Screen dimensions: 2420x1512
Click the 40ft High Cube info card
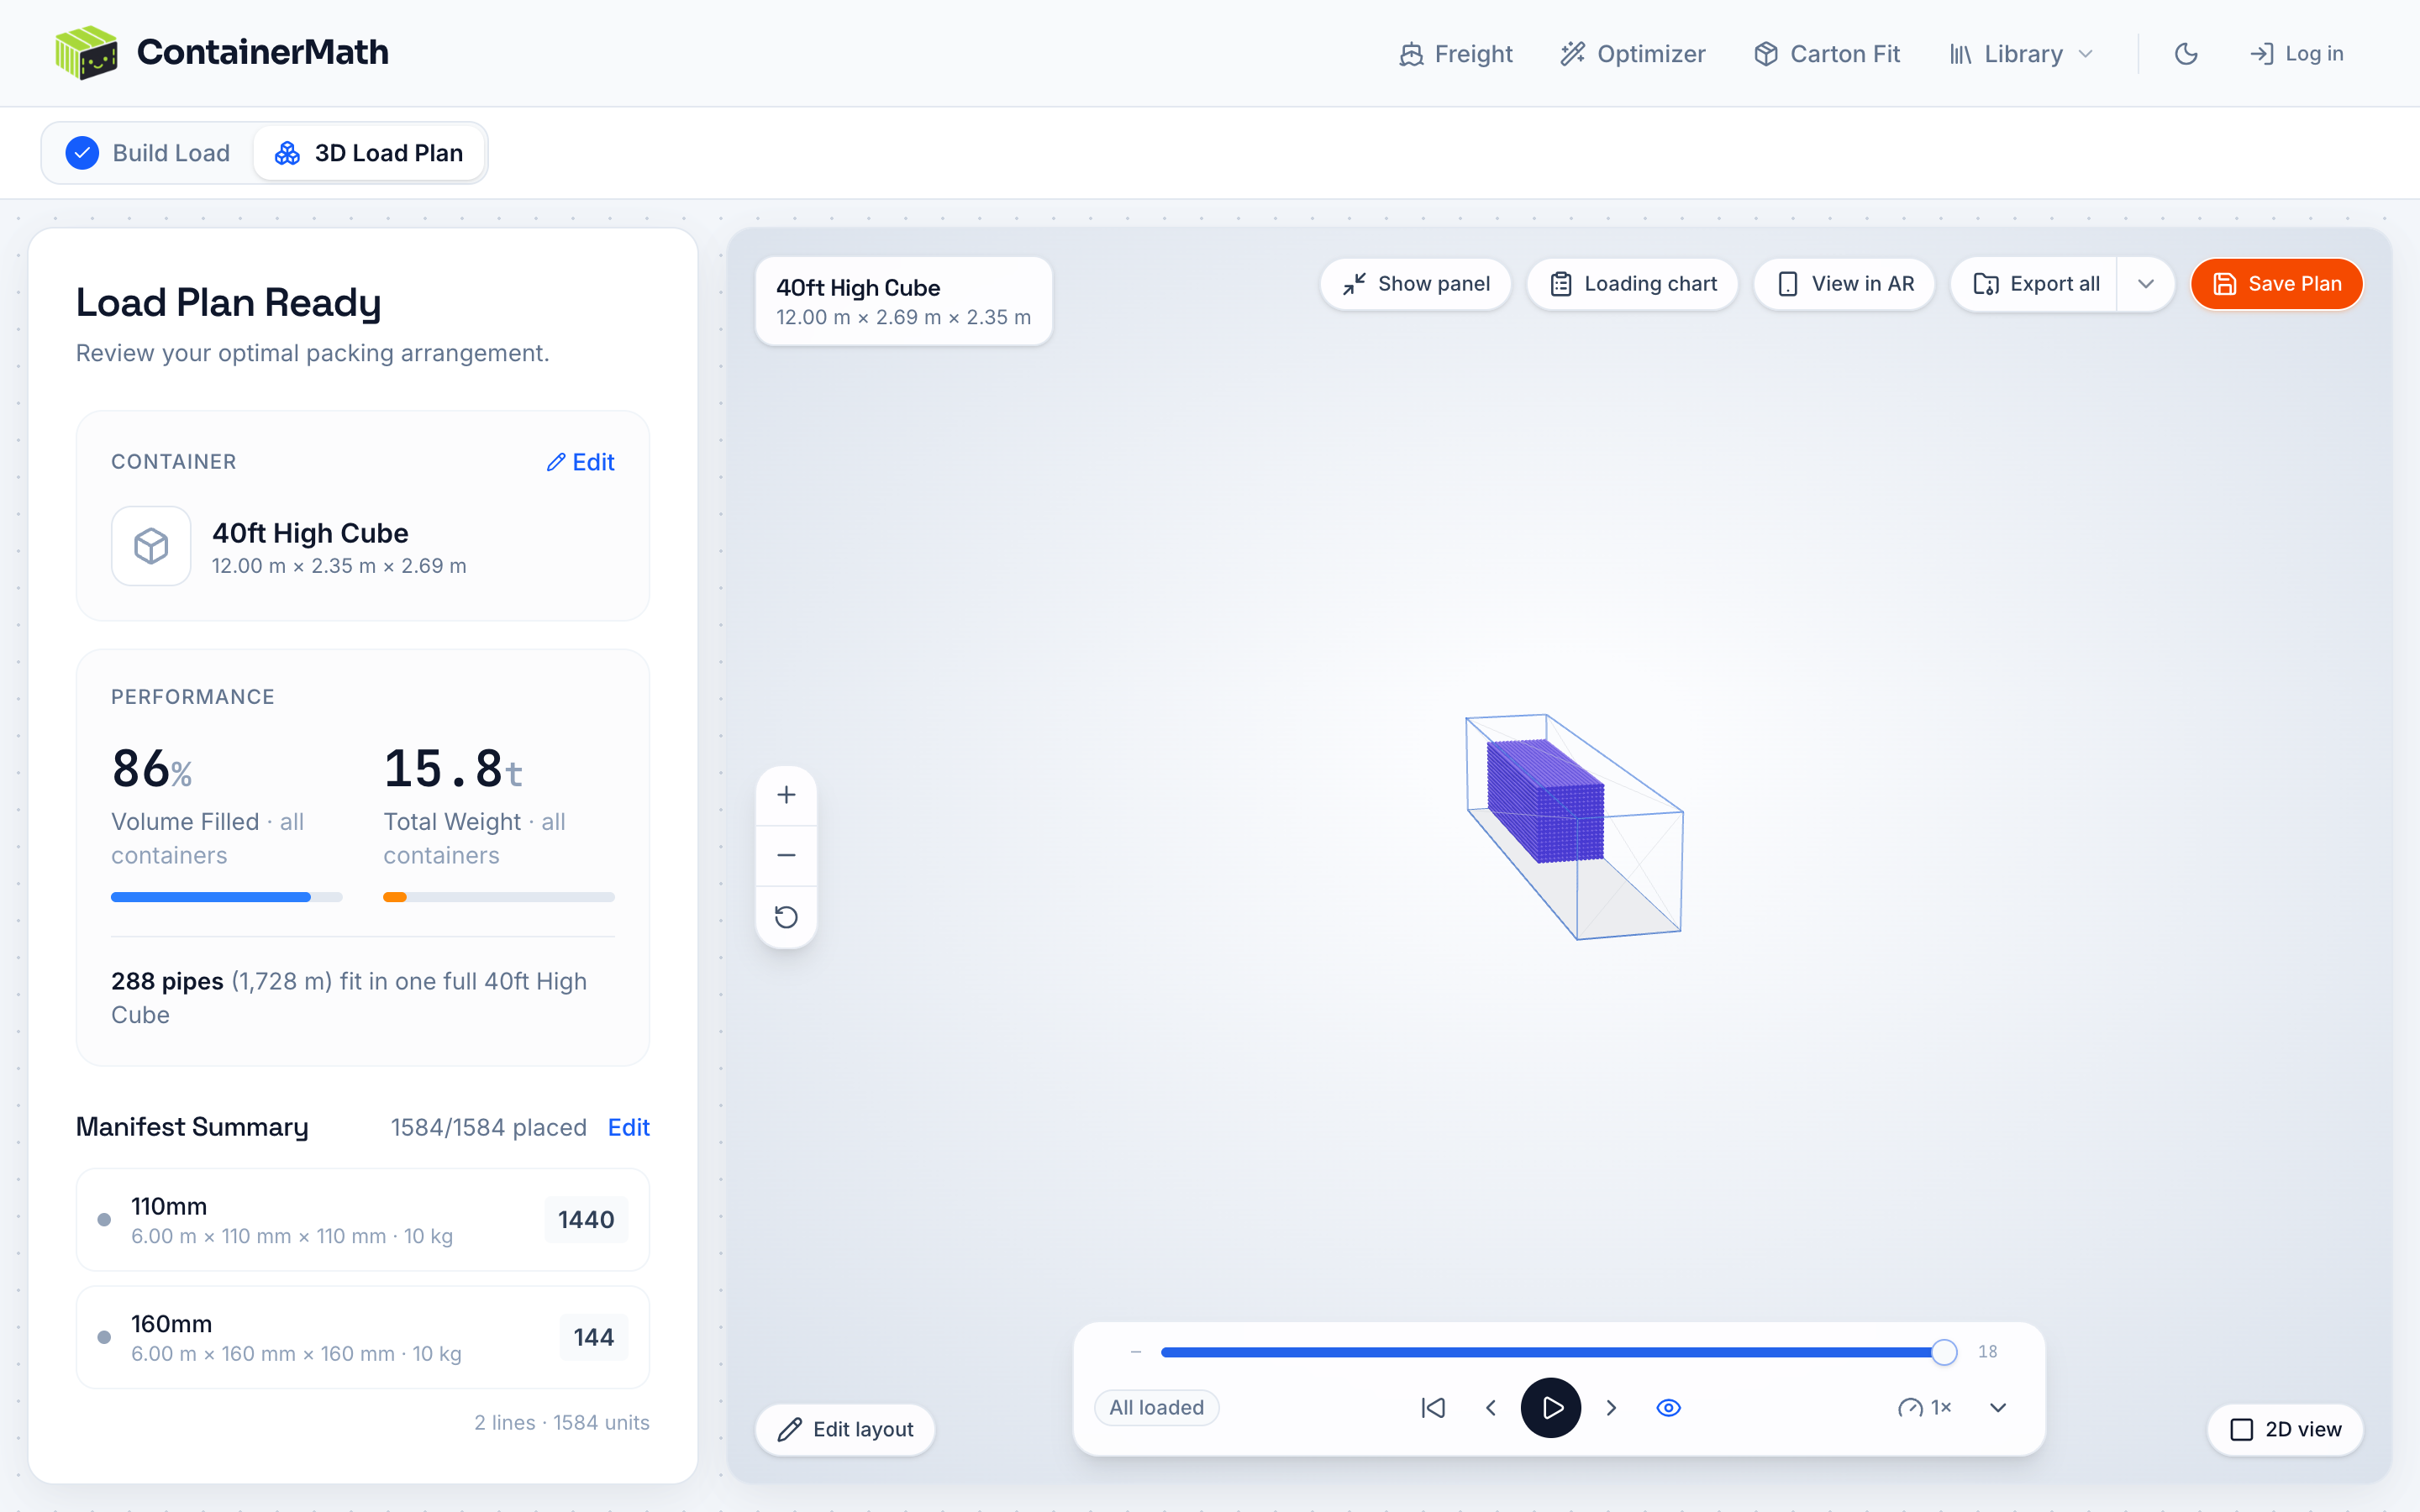point(903,302)
